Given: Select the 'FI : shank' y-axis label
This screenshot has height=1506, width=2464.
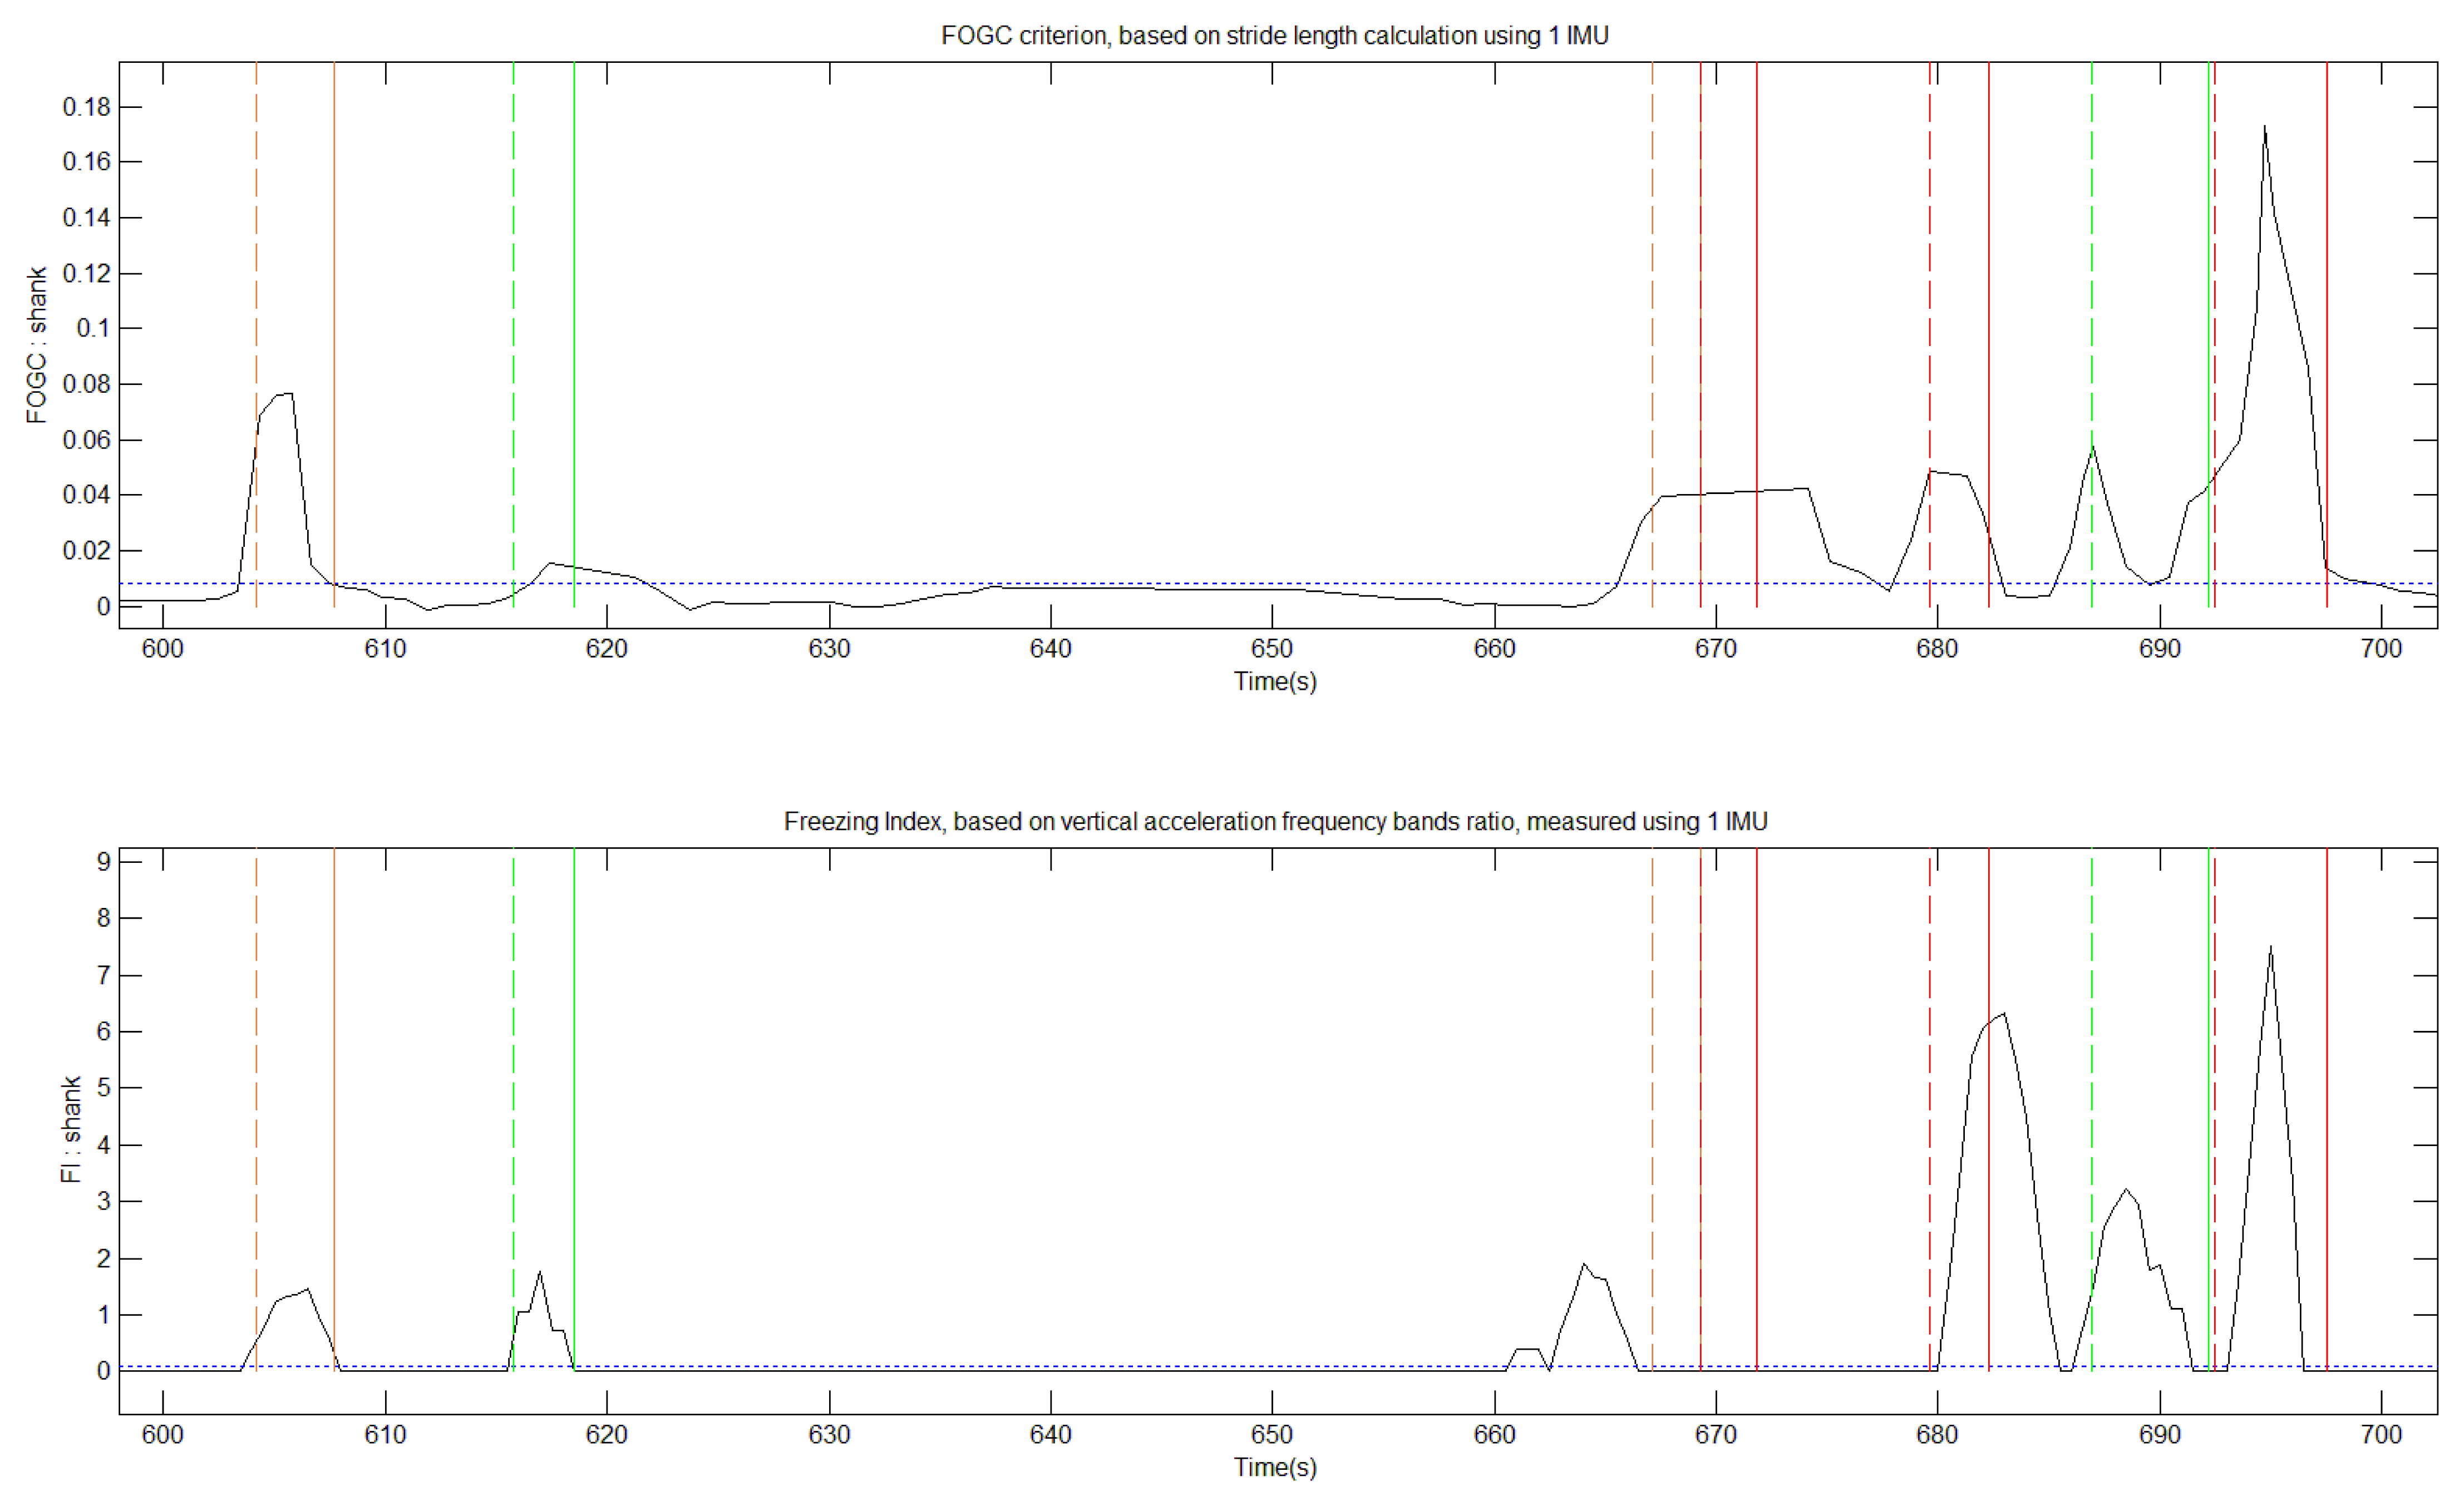Looking at the screenshot, I should click(70, 1130).
